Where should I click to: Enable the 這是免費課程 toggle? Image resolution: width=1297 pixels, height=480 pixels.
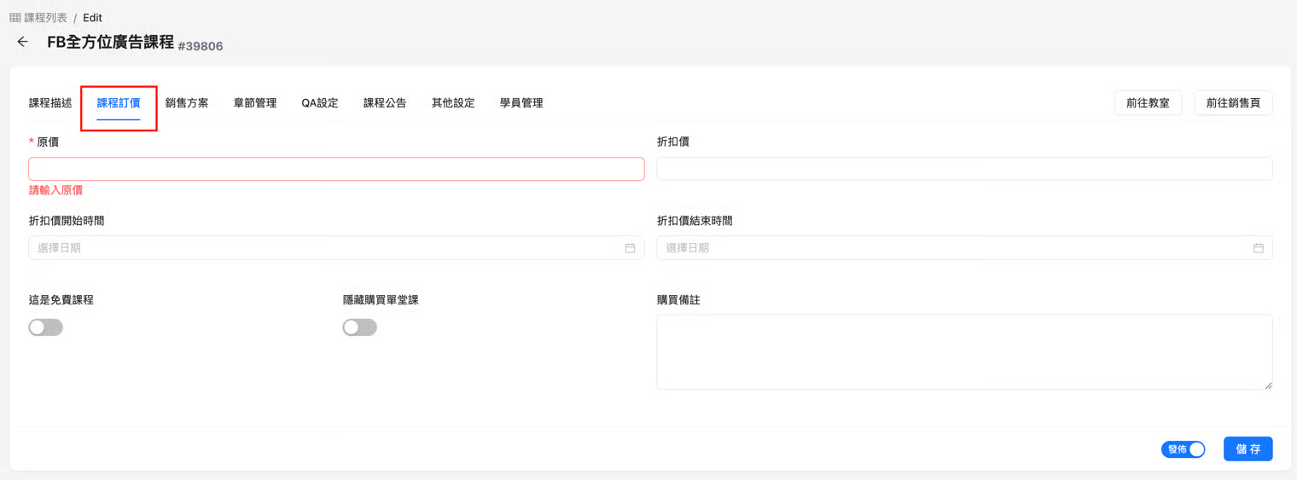coord(46,327)
